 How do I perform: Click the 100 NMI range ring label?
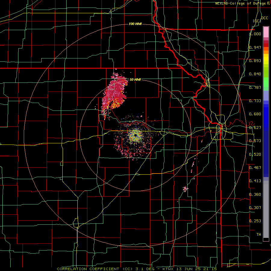[x=135, y=24]
